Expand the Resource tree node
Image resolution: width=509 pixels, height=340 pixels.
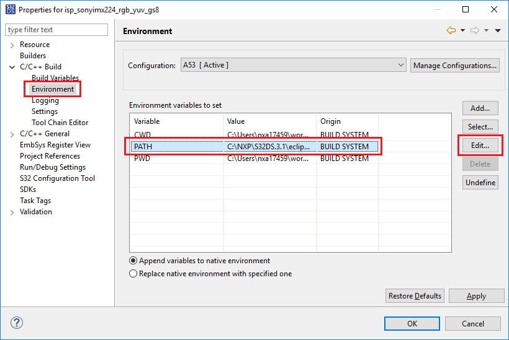12,45
